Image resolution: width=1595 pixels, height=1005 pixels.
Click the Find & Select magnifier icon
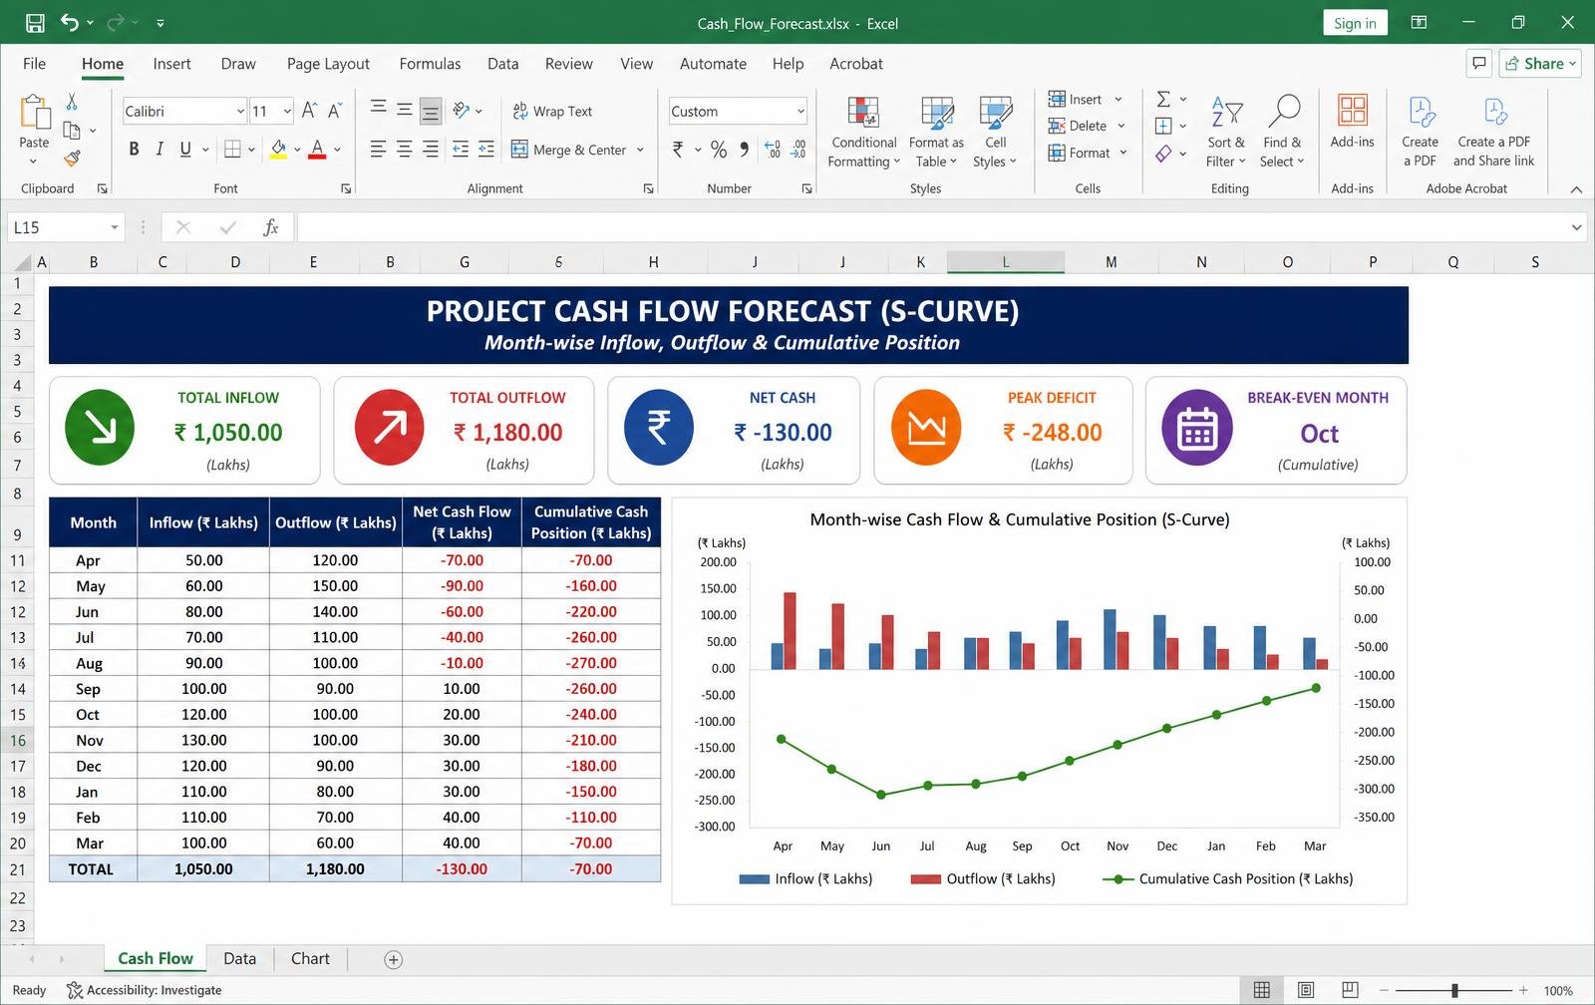click(1283, 111)
